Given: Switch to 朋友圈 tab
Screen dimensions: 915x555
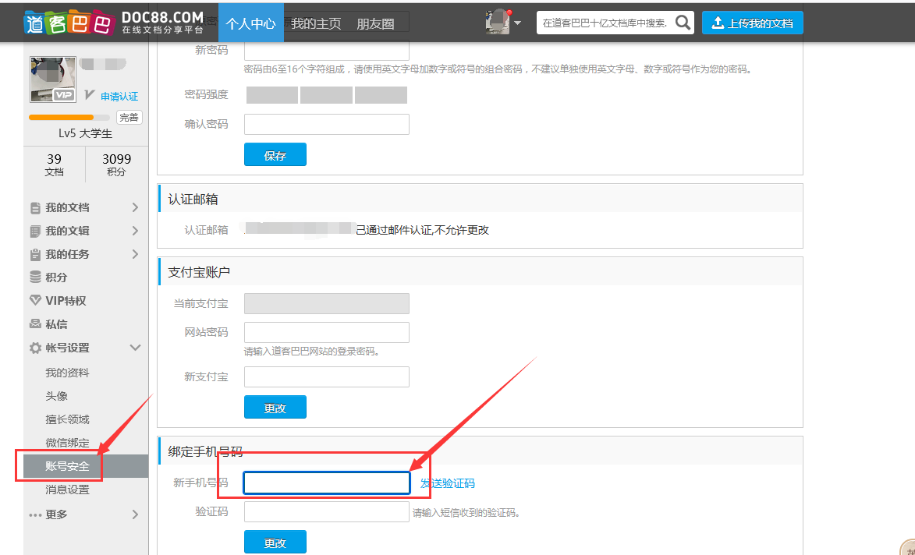Looking at the screenshot, I should click(x=375, y=23).
